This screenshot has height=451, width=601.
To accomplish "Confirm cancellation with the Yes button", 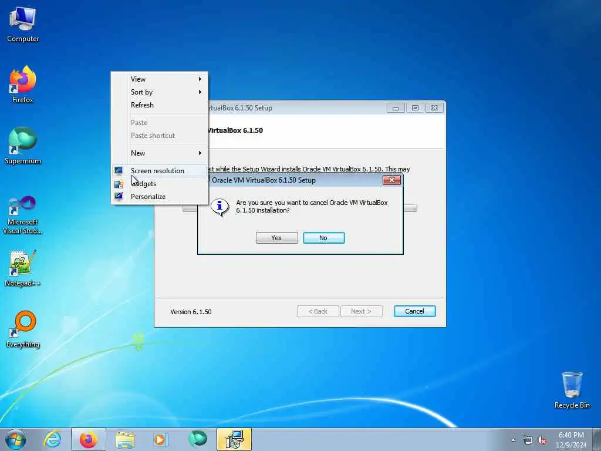I will coord(277,238).
